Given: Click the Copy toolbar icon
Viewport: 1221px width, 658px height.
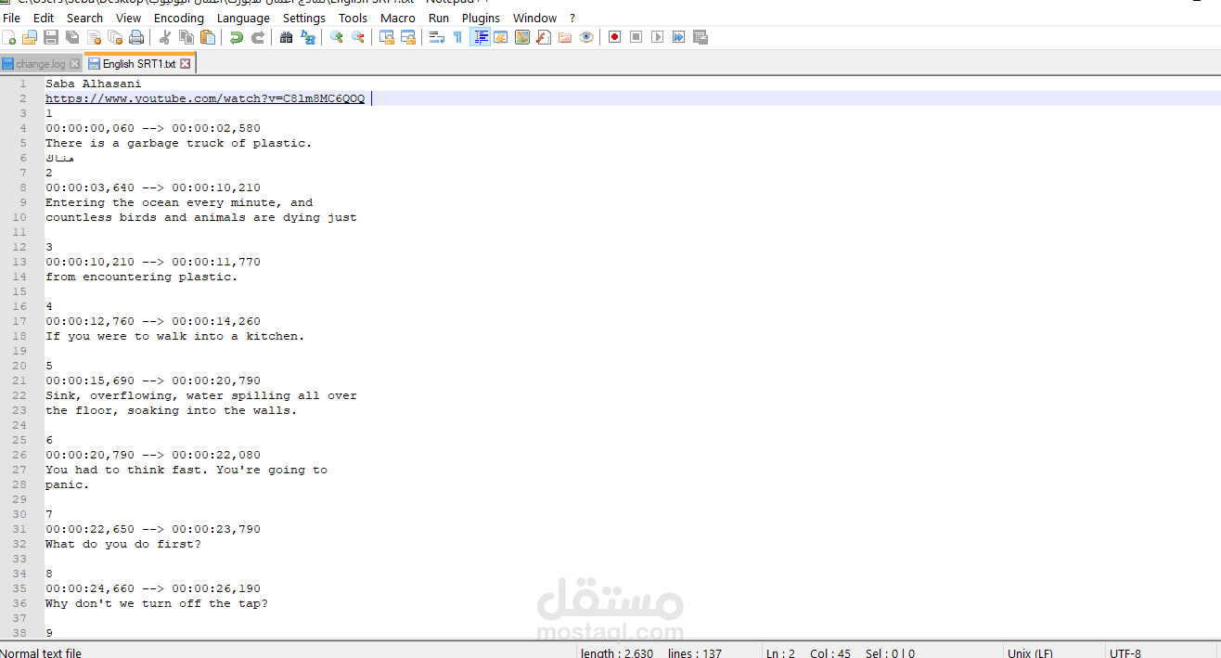Looking at the screenshot, I should (x=186, y=37).
